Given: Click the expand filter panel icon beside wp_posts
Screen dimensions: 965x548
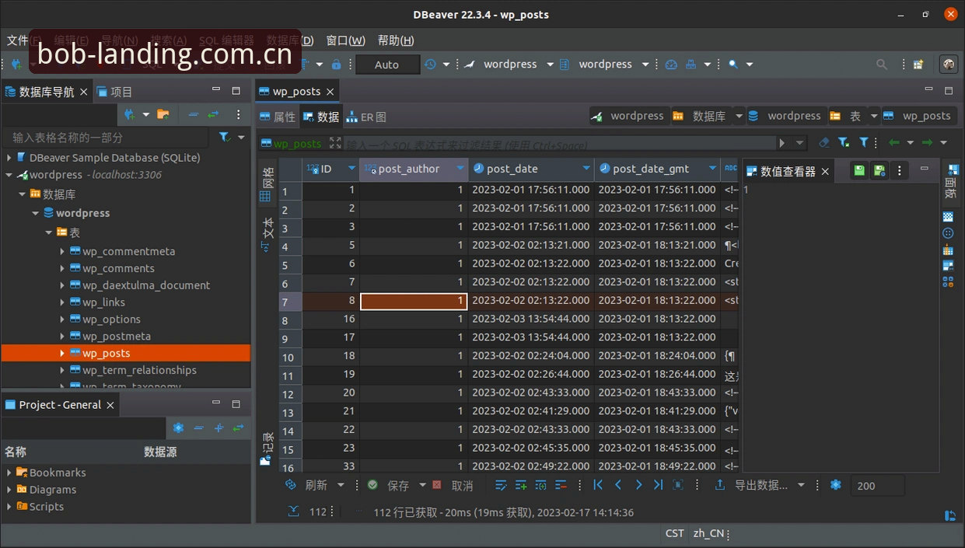Looking at the screenshot, I should [335, 143].
